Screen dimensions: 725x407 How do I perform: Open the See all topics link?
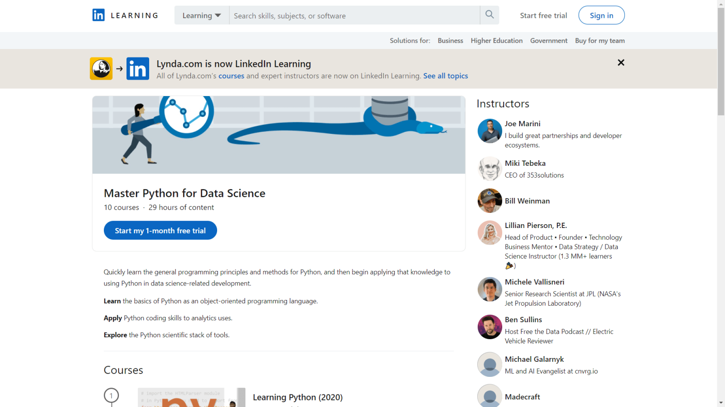(x=445, y=76)
